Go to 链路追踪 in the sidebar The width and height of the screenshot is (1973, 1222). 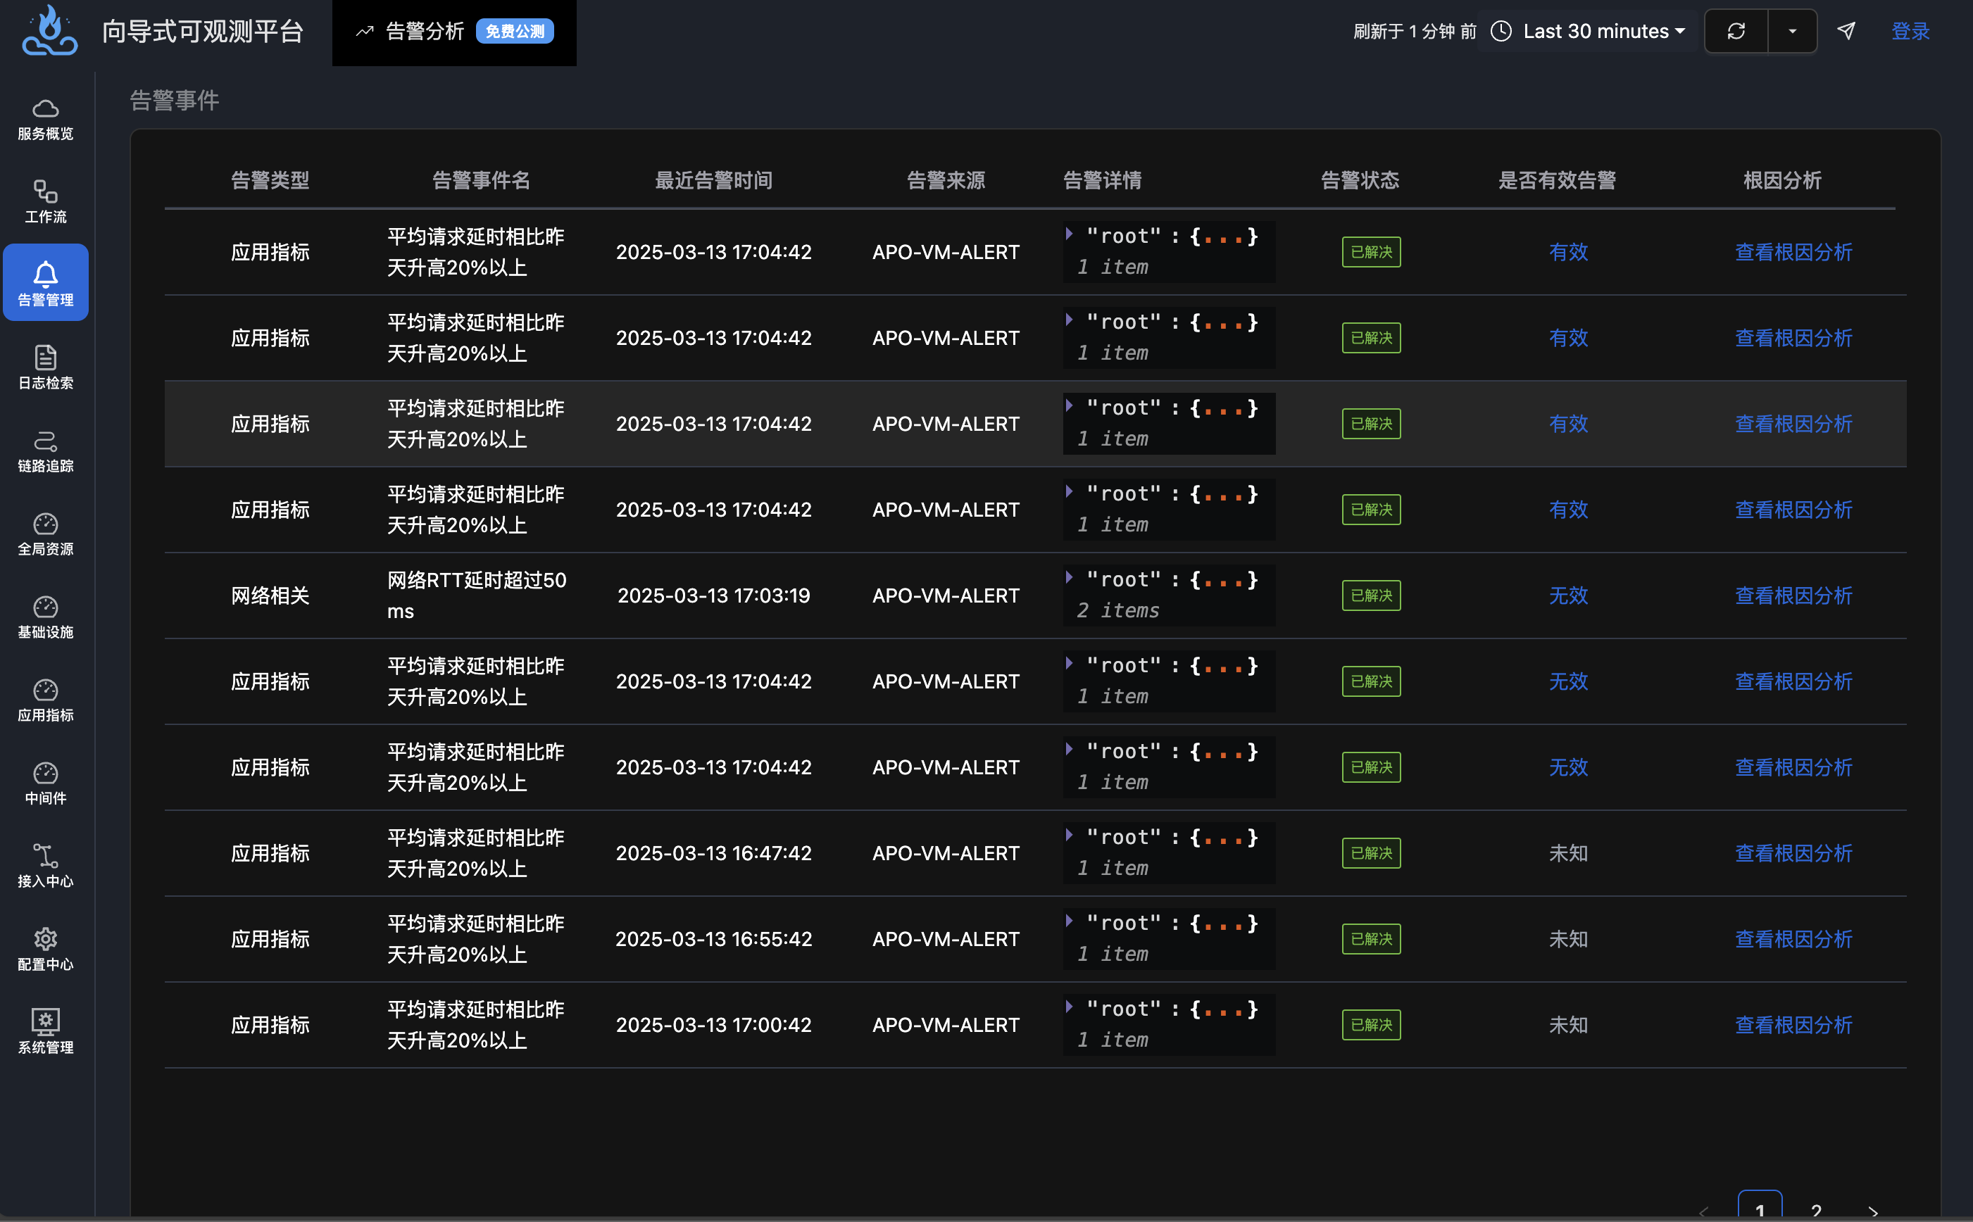[45, 451]
